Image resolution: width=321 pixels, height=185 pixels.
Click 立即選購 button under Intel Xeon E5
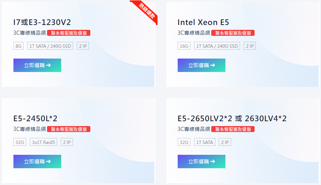[202, 65]
